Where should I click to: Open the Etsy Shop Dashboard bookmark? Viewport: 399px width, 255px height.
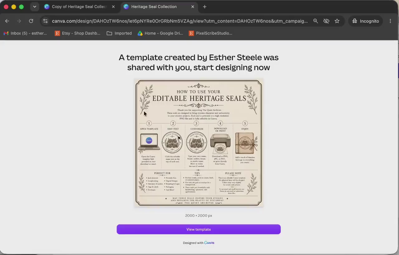pos(78,33)
